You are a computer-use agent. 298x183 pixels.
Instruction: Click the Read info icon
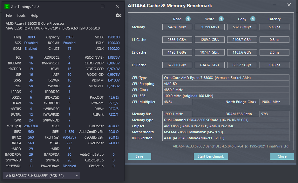click(x=188, y=19)
